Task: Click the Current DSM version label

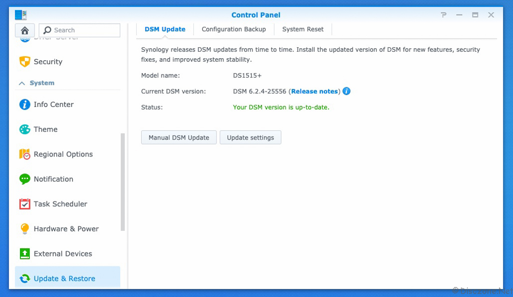Action: pyautogui.click(x=173, y=91)
